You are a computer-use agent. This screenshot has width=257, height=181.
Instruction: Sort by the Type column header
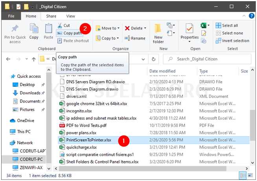[x=204, y=71]
